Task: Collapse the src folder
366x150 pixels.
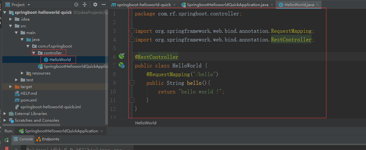Action: [11, 26]
